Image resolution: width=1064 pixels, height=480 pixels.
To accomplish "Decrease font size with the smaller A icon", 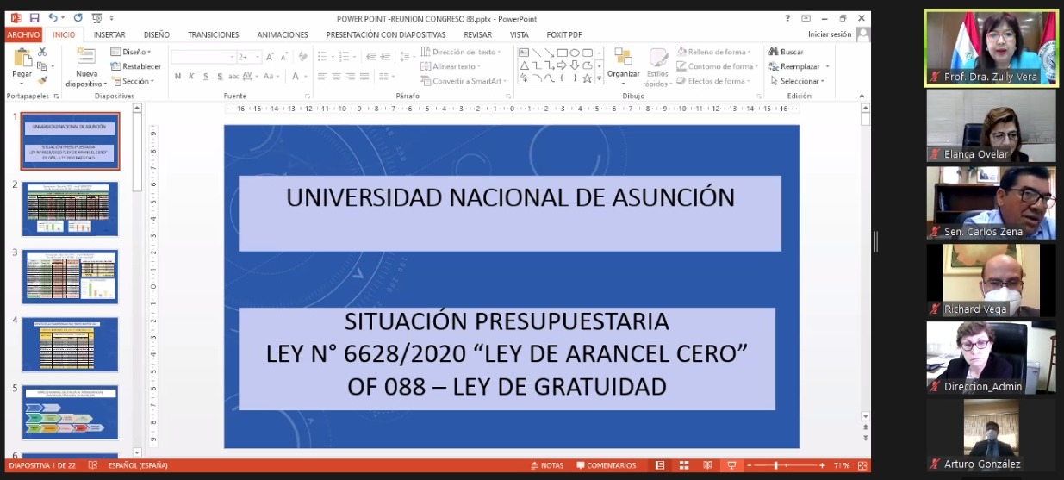I will pyautogui.click(x=284, y=57).
